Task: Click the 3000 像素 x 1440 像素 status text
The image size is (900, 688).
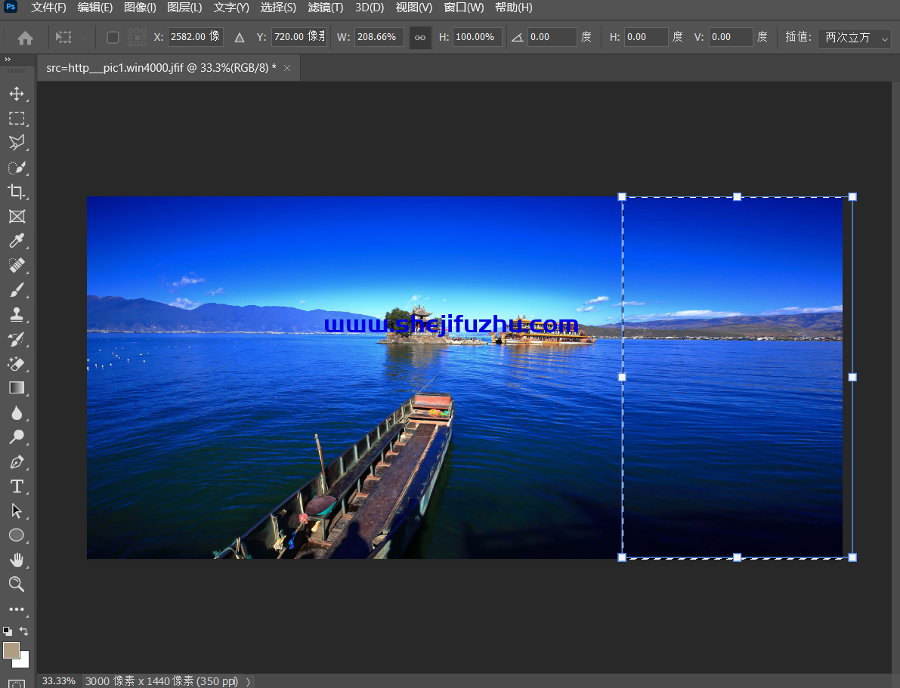Action: [x=162, y=681]
